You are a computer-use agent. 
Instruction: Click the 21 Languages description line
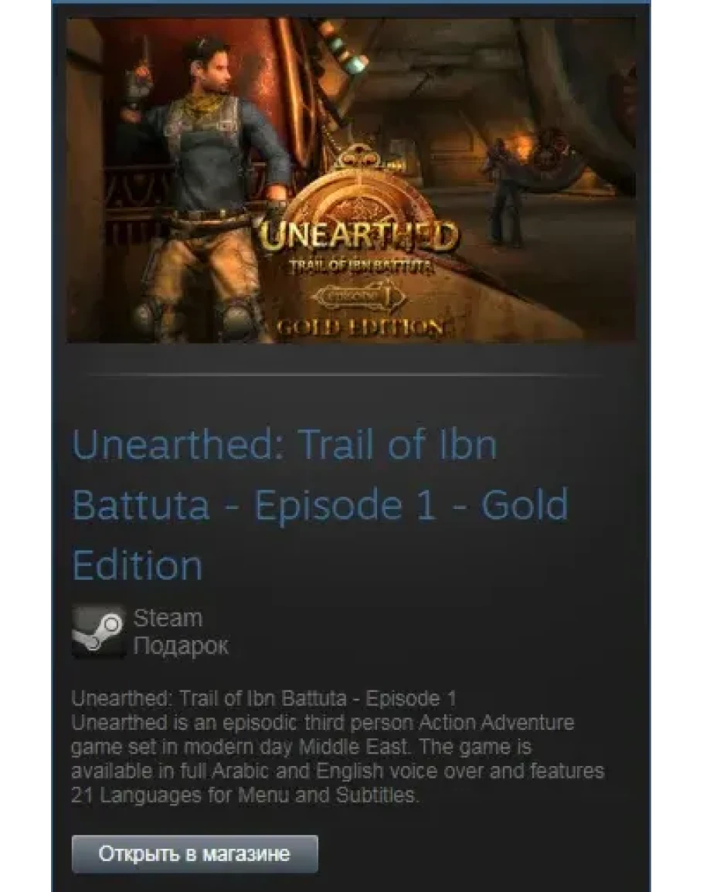[x=245, y=795]
